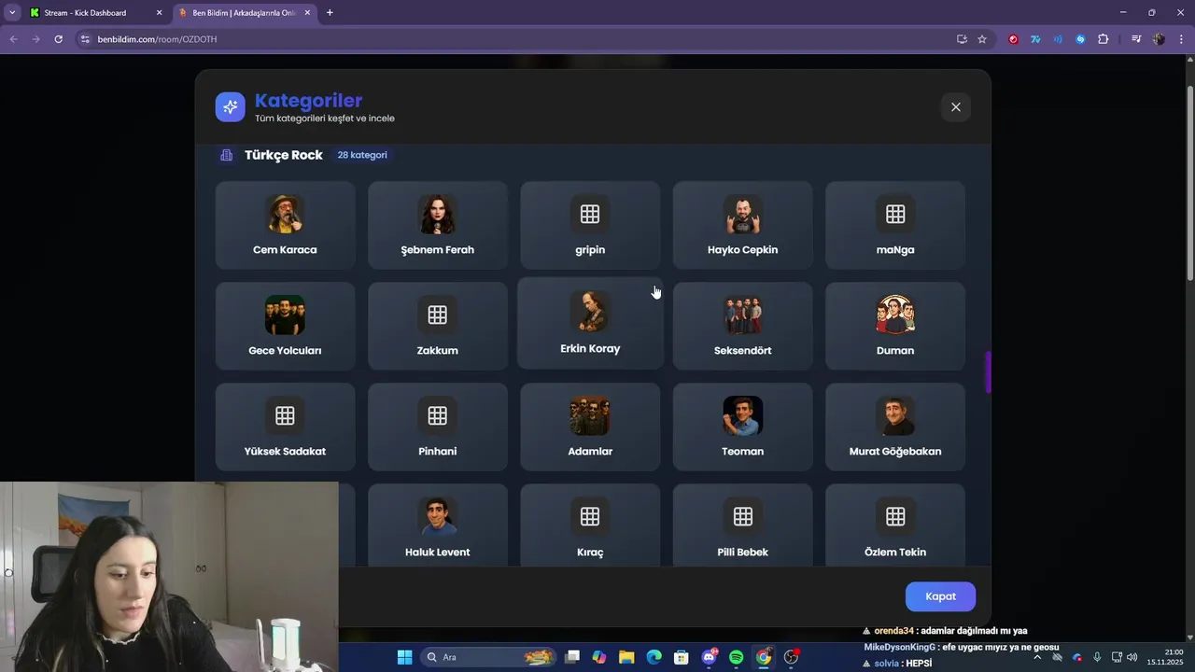Viewport: 1195px width, 672px height.
Task: Click the Kapat button
Action: click(940, 596)
